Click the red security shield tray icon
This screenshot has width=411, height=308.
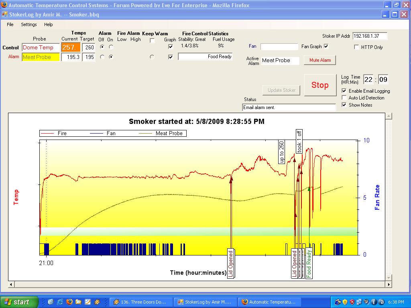(352, 302)
